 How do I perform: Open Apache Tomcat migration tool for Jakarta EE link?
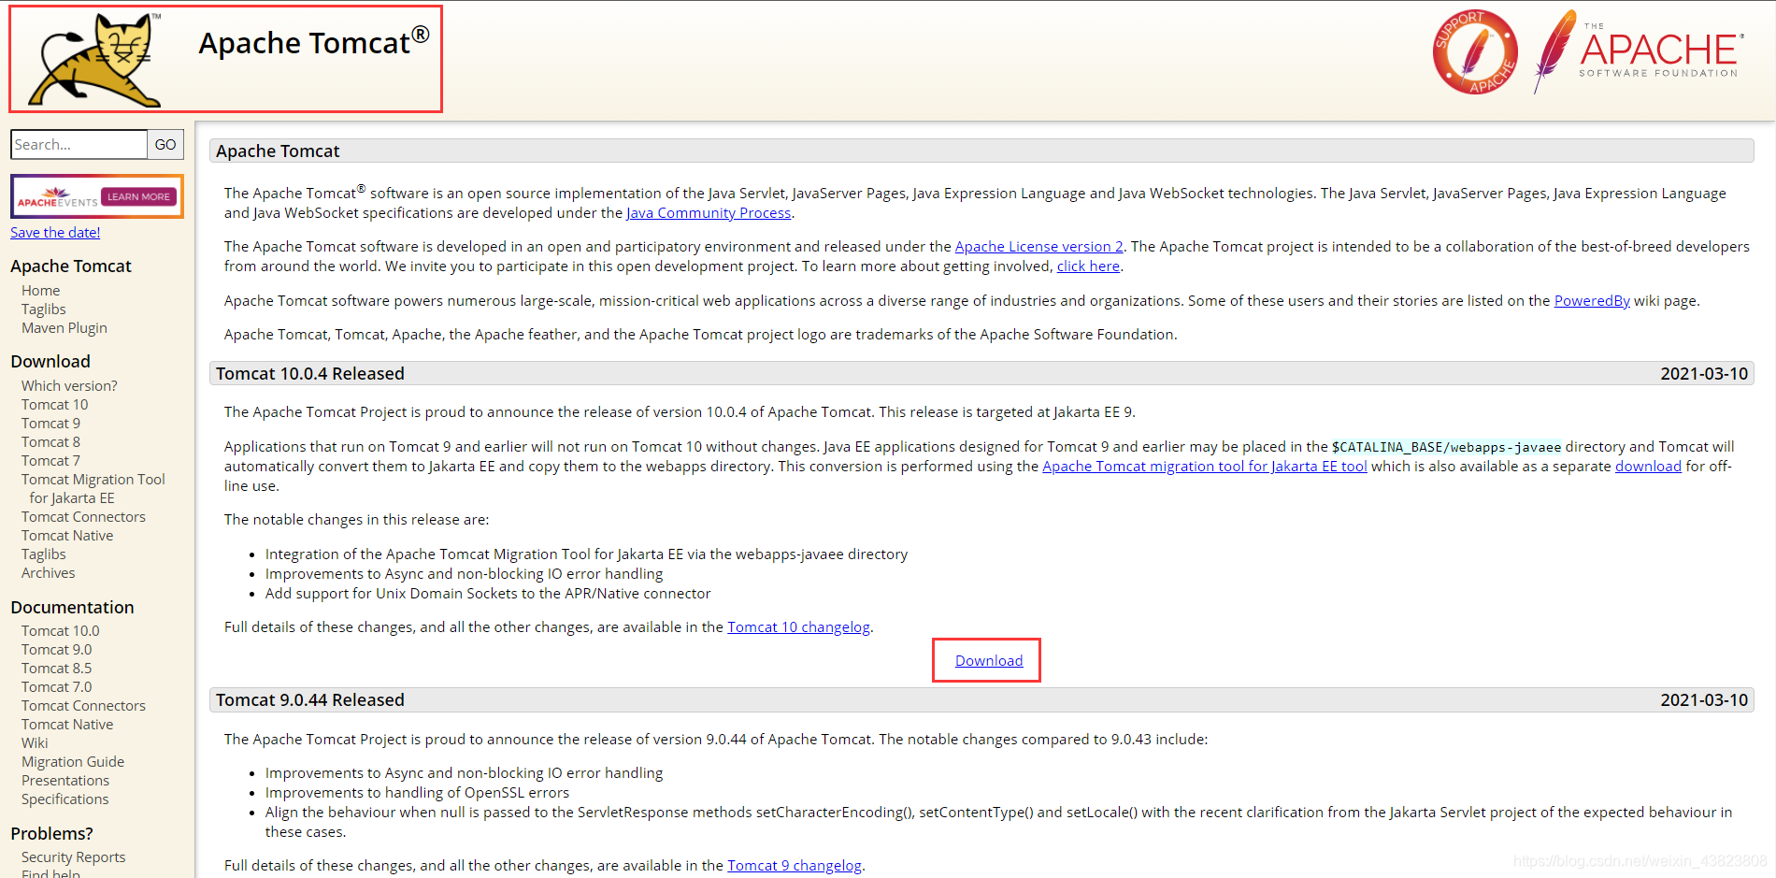pyautogui.click(x=1204, y=467)
